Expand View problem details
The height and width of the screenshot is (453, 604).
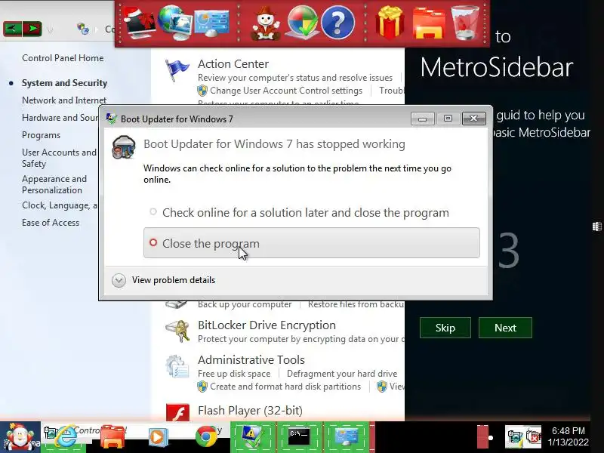163,280
